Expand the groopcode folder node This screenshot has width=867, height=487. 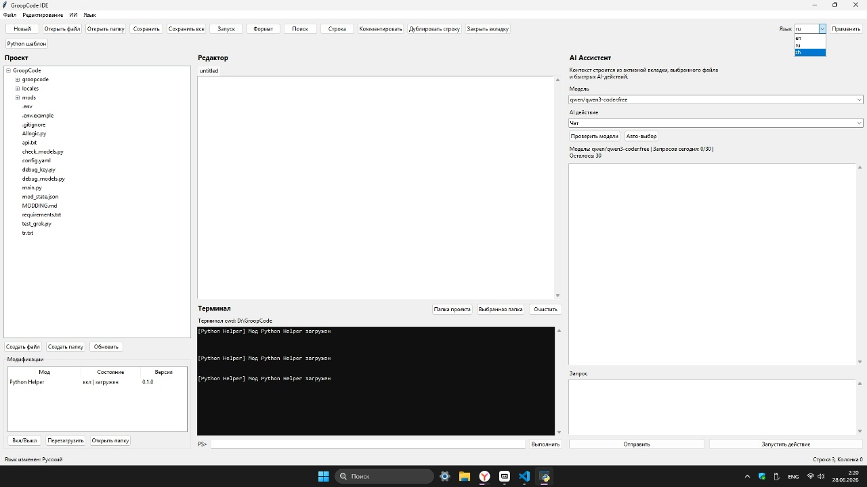18,80
